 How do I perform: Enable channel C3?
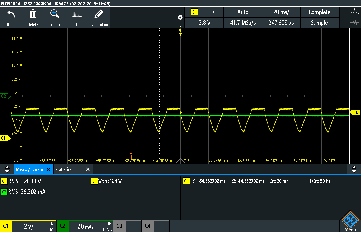119,226
